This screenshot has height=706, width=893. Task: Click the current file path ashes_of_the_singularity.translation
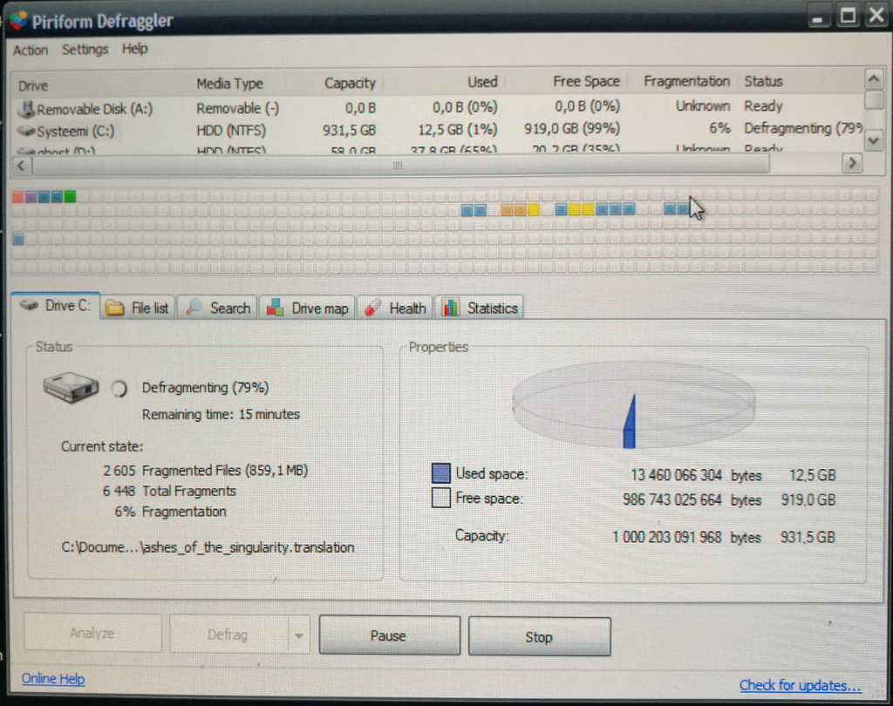[208, 547]
